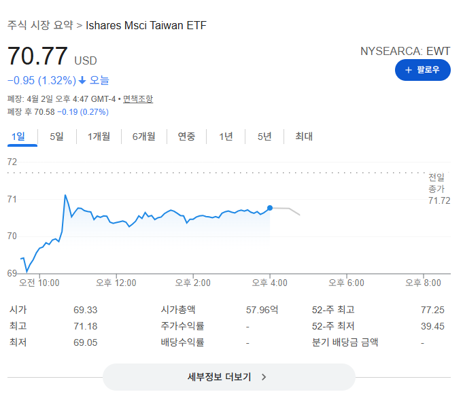Show the 1년 chart view
The image size is (463, 409).
tap(226, 137)
